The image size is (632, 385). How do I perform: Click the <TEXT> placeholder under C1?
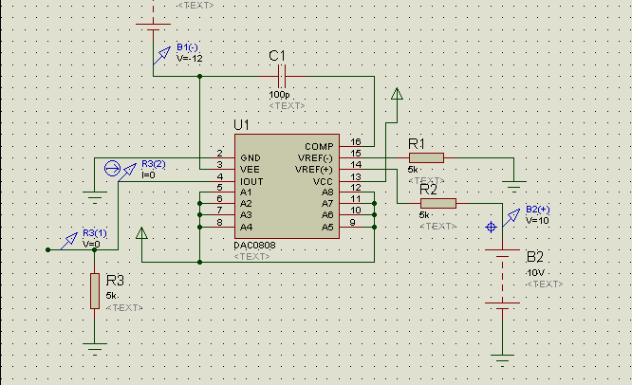click(287, 106)
